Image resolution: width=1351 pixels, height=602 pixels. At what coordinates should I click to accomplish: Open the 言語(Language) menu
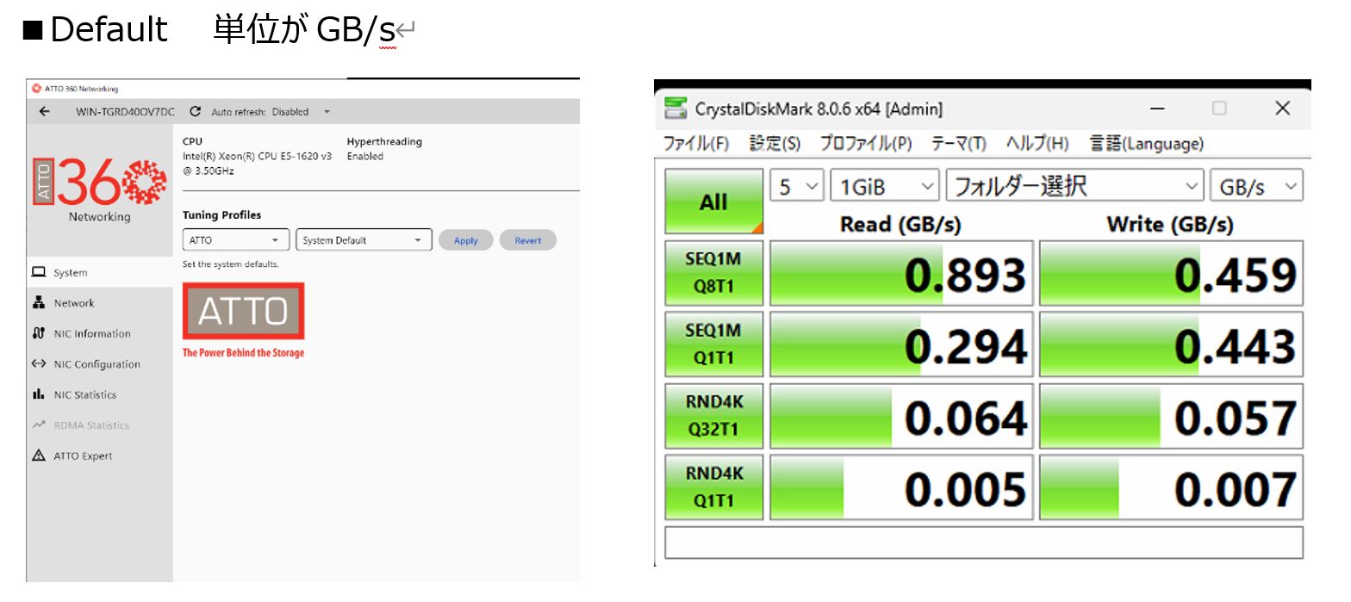click(x=1146, y=144)
